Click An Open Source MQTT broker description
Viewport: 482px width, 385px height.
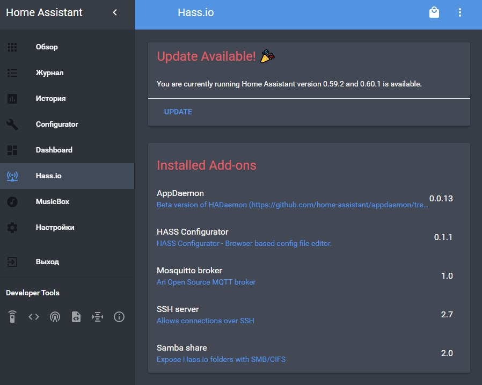206,282
